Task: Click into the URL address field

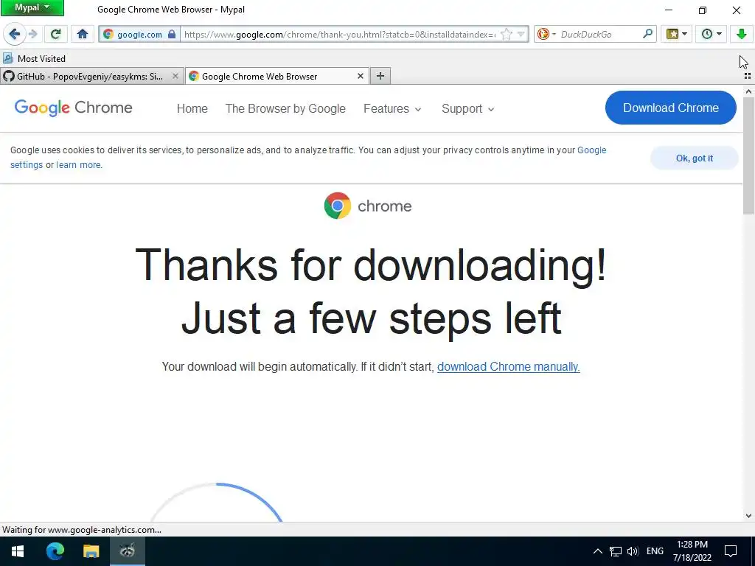Action: (x=339, y=34)
